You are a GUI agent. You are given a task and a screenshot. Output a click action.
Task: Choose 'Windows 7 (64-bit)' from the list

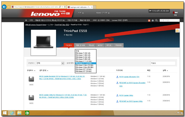tap(86, 55)
